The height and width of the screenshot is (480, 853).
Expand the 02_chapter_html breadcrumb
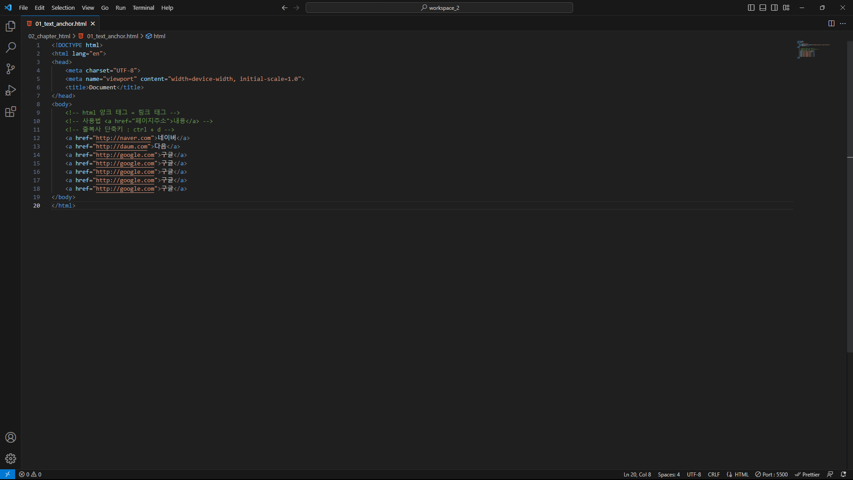pos(49,36)
